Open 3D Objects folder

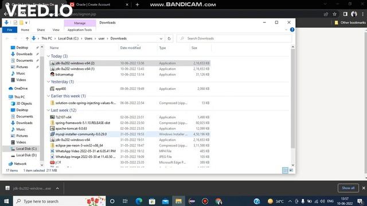[24, 104]
